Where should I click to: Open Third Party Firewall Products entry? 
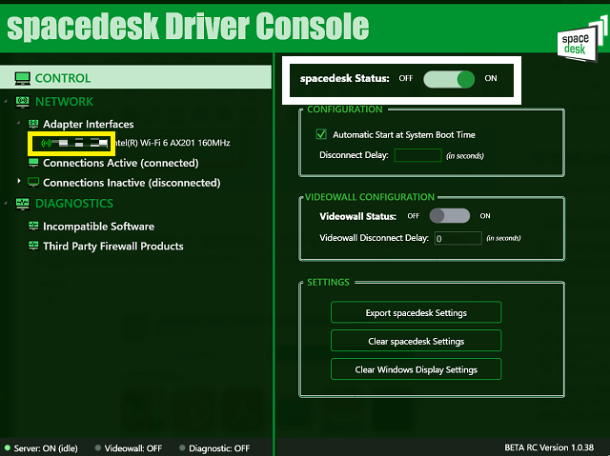[113, 247]
